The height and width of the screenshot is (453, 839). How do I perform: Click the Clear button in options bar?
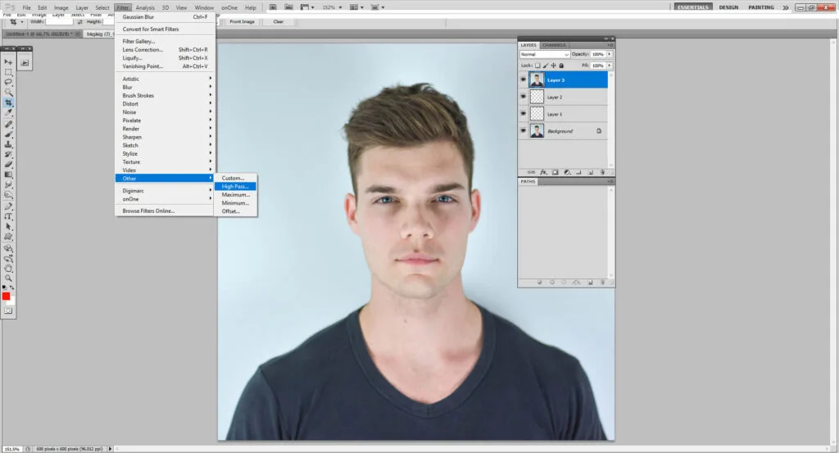coord(279,21)
